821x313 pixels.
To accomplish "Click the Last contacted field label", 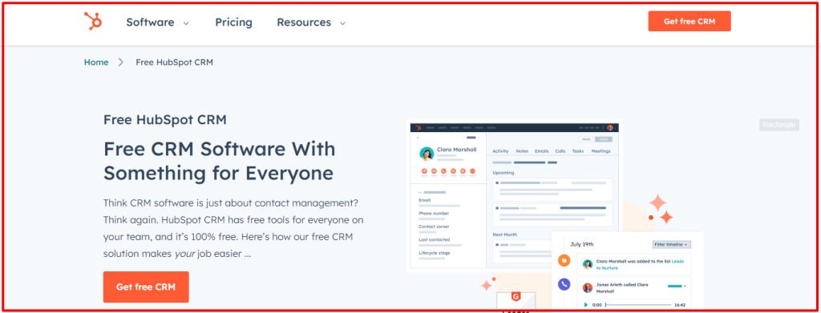I will [434, 240].
